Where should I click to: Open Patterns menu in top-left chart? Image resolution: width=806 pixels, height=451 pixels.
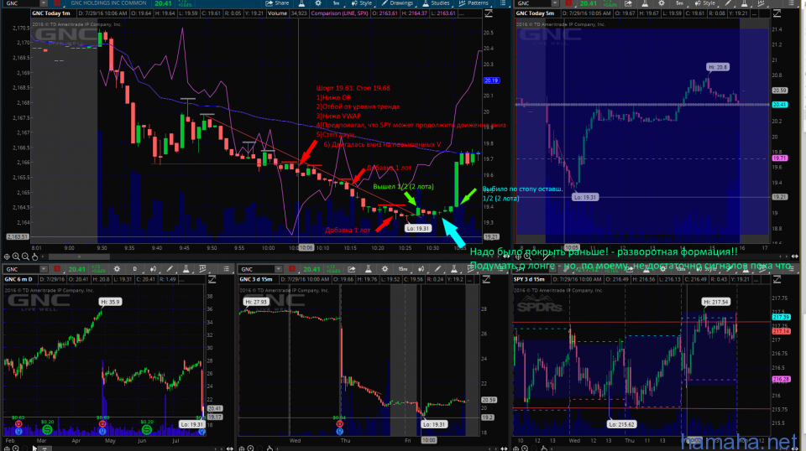(x=474, y=3)
